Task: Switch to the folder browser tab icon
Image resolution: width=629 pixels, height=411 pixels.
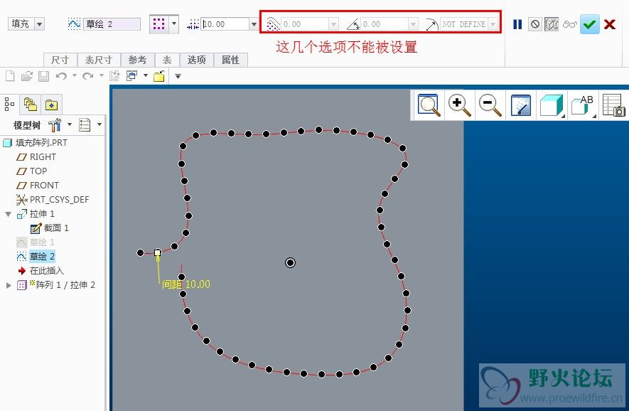Action: tap(31, 105)
